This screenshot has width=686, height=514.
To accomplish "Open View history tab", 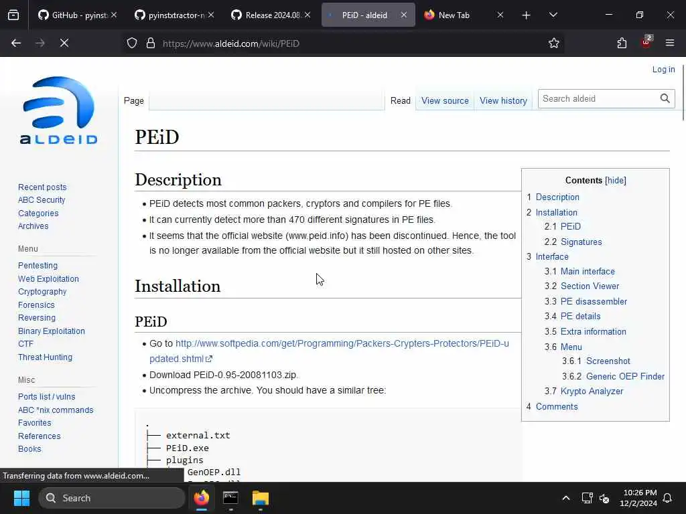I will 503,100.
